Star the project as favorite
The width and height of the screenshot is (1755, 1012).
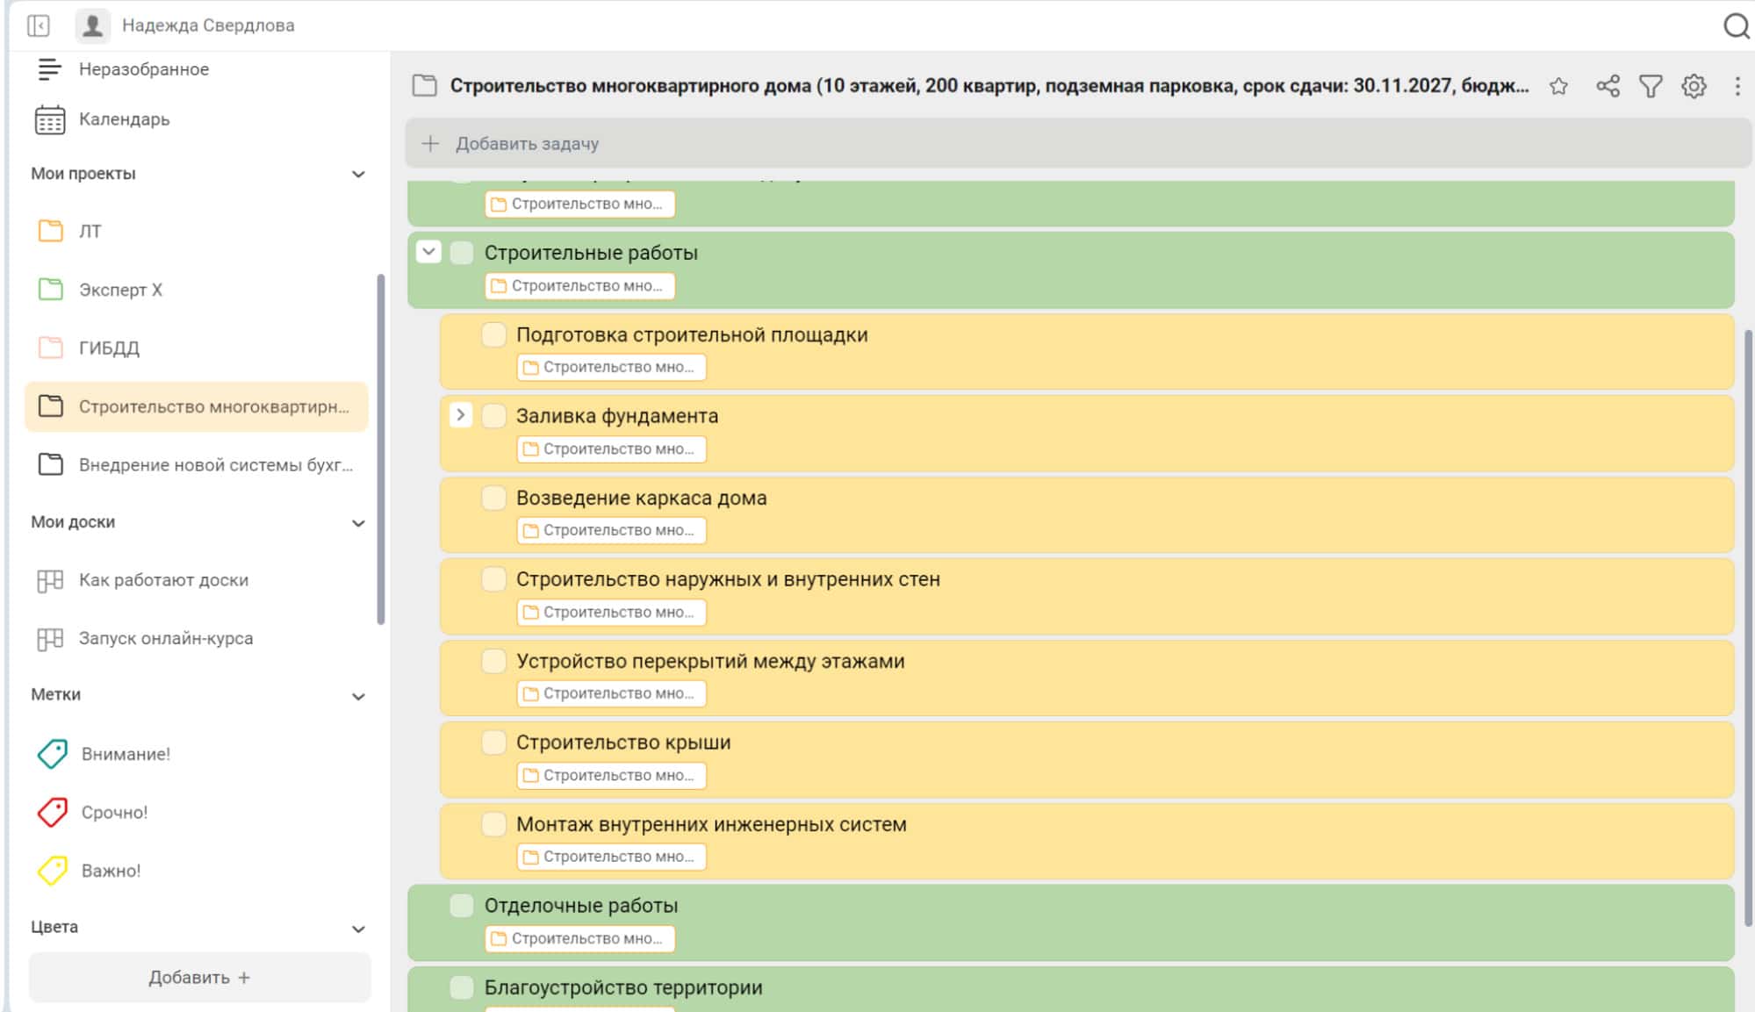click(x=1558, y=86)
